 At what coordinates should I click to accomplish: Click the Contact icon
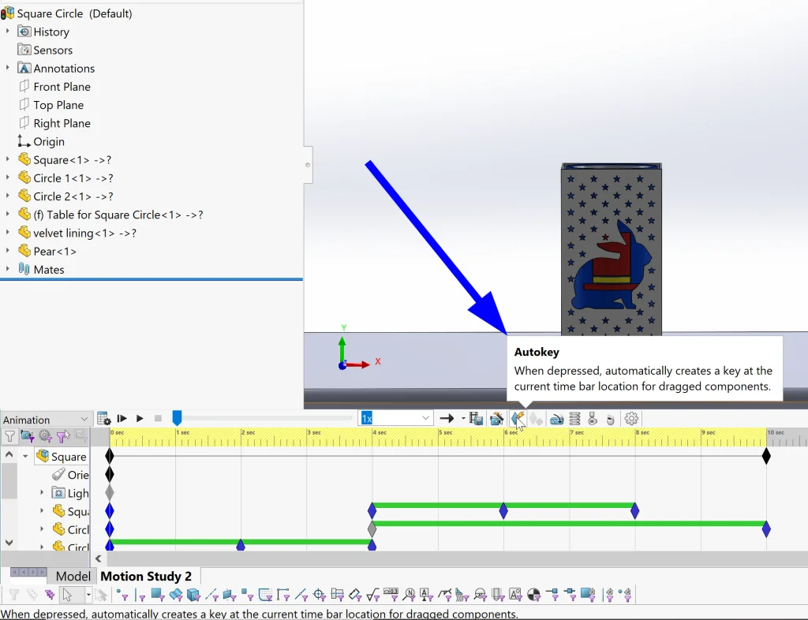pos(593,419)
